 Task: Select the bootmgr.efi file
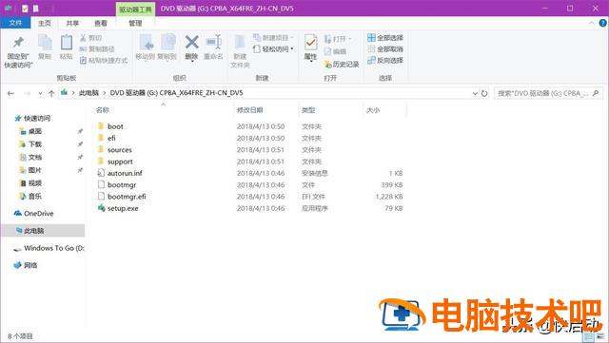click(x=127, y=197)
